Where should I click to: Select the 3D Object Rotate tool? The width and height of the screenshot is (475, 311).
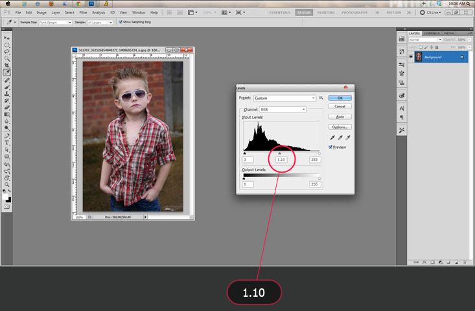(x=6, y=164)
